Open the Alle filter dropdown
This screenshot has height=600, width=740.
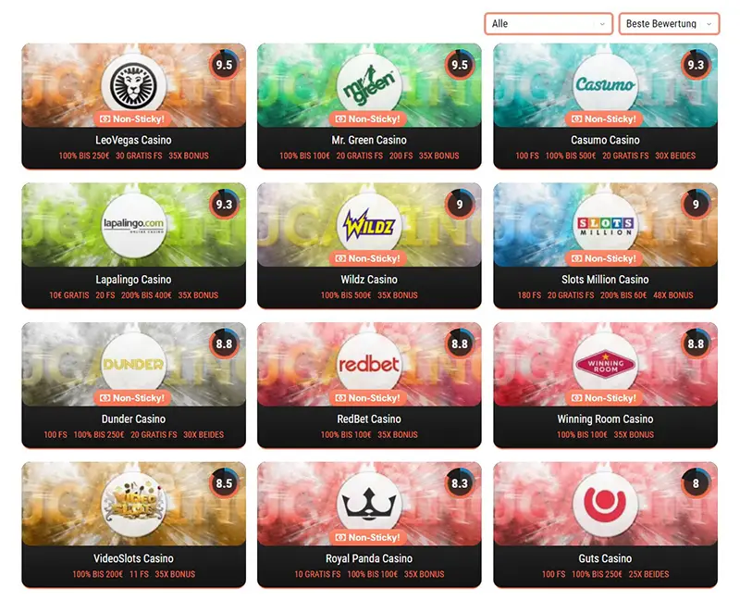tap(549, 24)
